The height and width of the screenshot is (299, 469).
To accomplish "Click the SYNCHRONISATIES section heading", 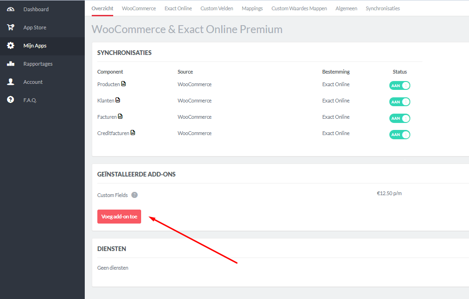I will click(x=124, y=53).
